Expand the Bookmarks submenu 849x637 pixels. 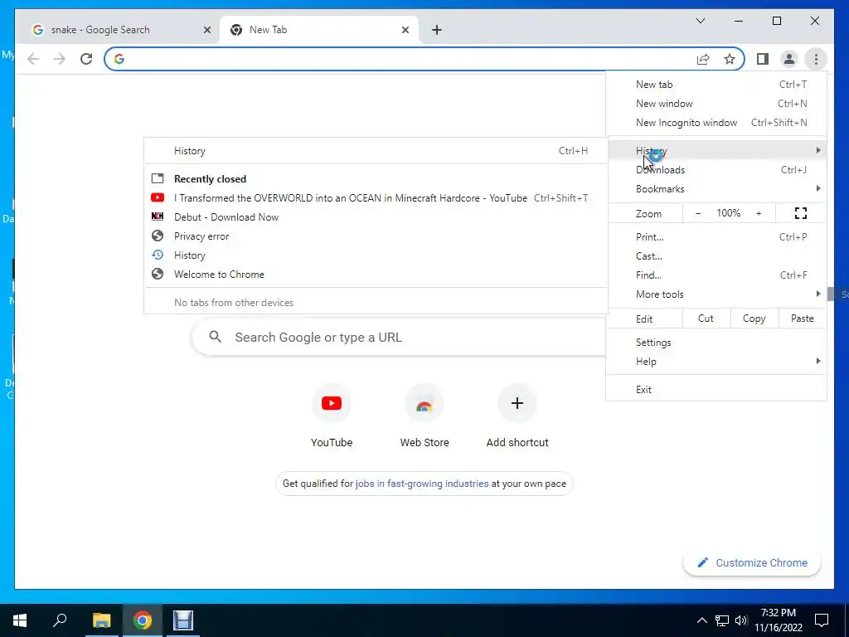716,188
